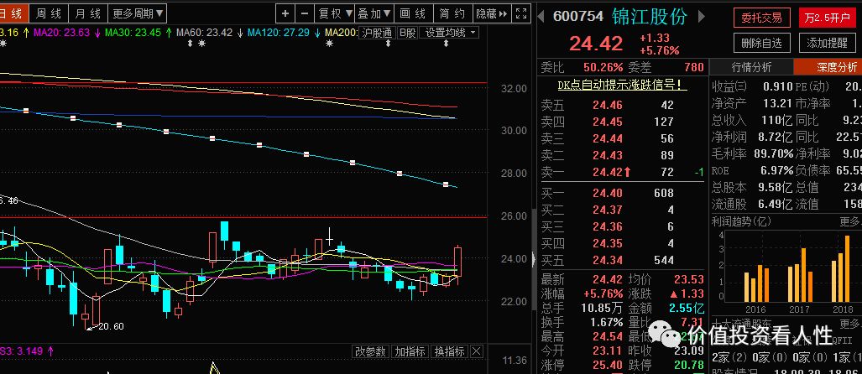Image resolution: width=862 pixels, height=374 pixels.
Task: Click the 卖四 24.45 order row
Action: 622,122
